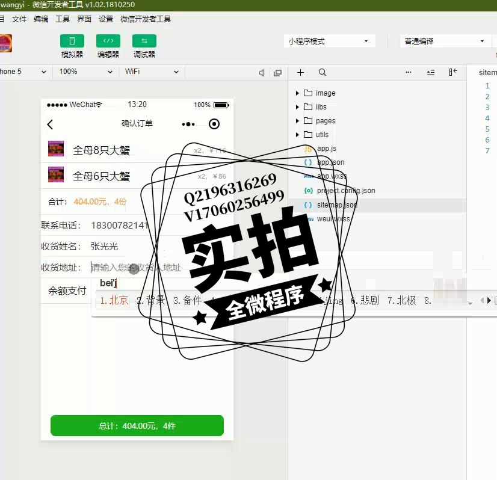Toggle the 模拟器 simulator panel button

[x=72, y=41]
